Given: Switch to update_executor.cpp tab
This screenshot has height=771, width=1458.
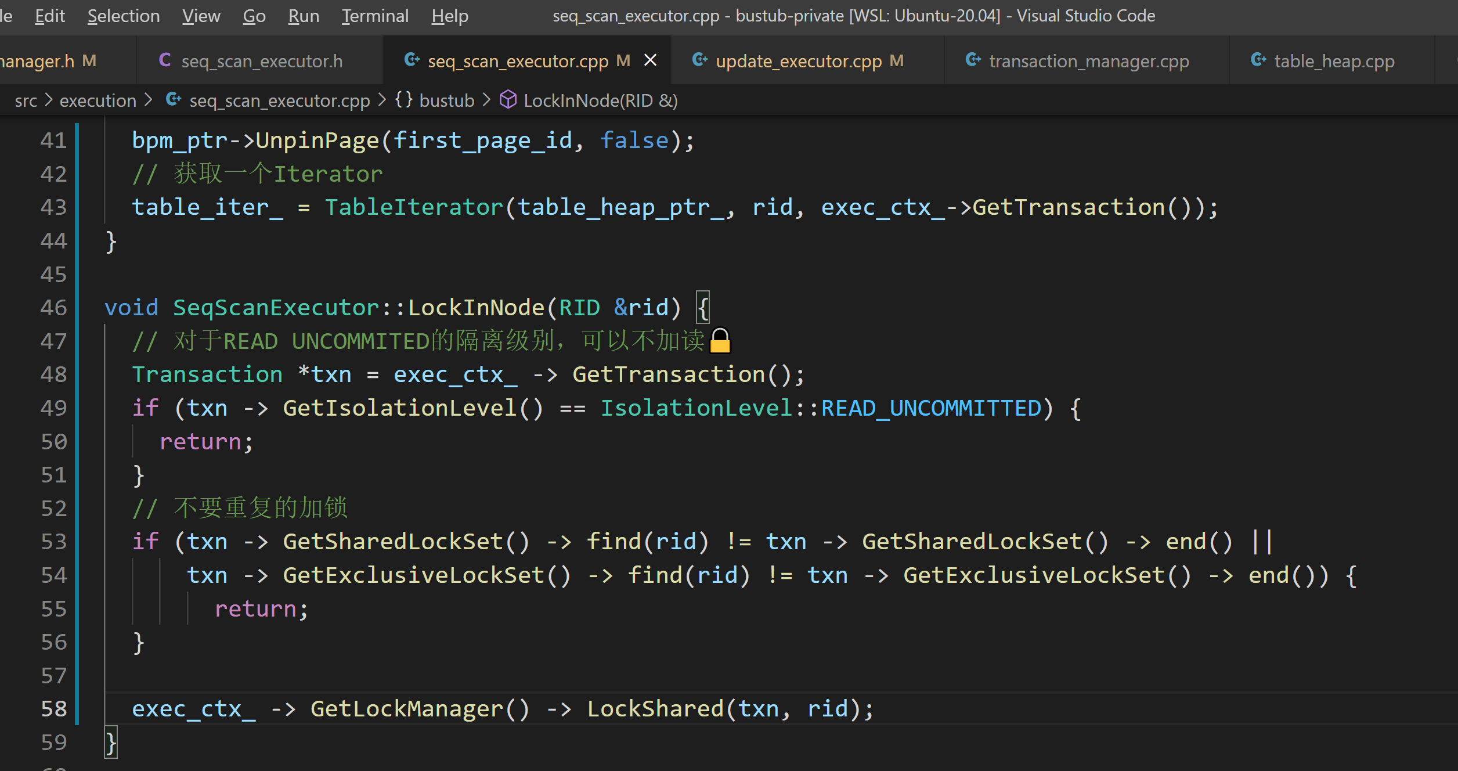Looking at the screenshot, I should [x=798, y=61].
